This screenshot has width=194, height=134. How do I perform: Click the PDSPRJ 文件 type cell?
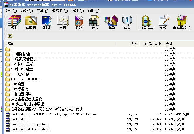click(x=174, y=119)
